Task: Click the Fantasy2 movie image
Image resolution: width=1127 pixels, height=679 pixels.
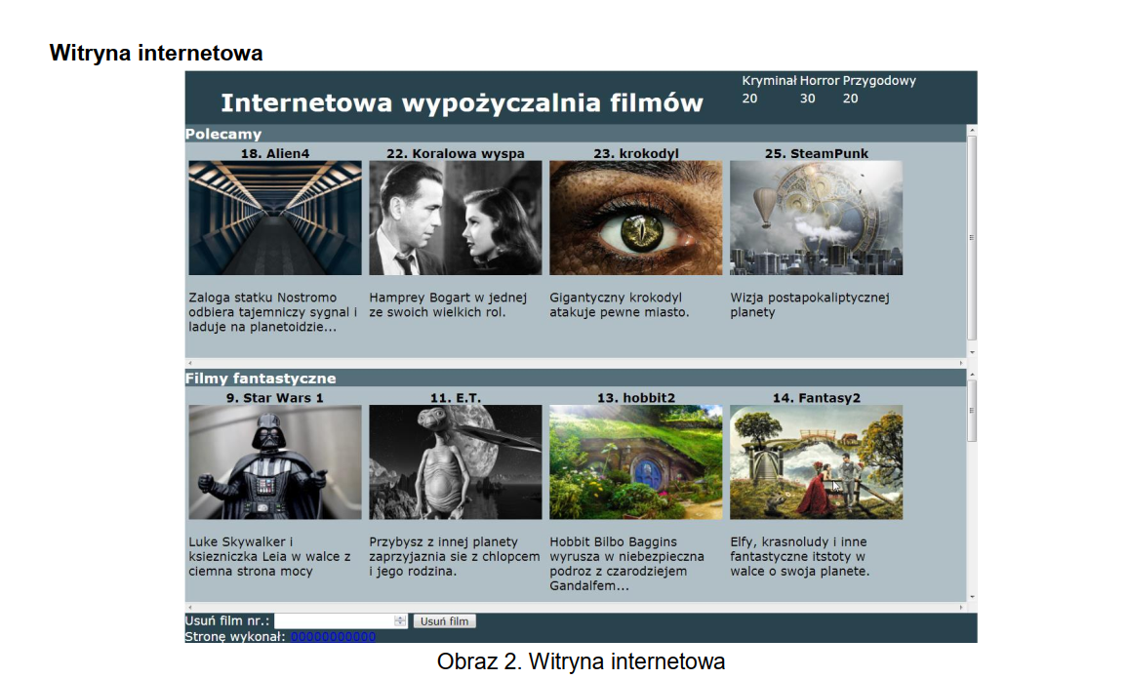Action: click(816, 461)
